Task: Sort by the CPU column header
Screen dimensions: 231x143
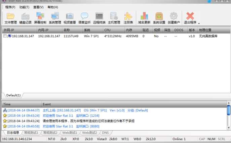Action: 114,30
